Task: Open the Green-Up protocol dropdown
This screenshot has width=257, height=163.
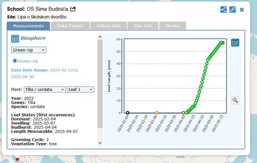Action: pyautogui.click(x=29, y=50)
